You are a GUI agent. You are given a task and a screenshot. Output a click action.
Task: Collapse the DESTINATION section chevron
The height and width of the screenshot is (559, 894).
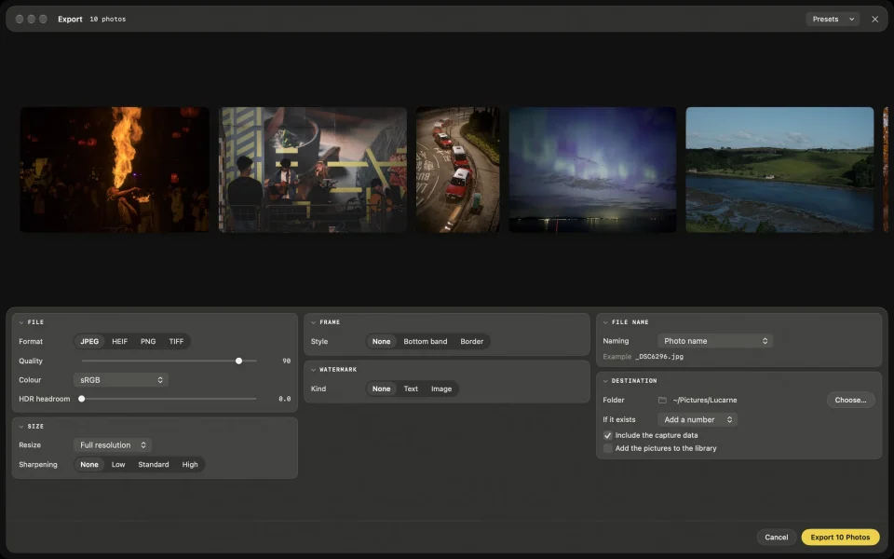coord(605,380)
